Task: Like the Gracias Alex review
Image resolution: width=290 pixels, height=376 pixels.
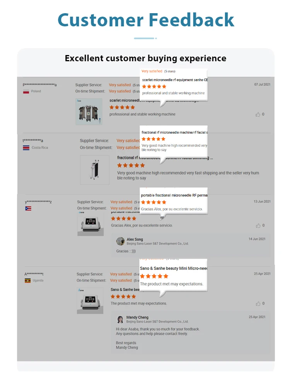Action: 258,226
